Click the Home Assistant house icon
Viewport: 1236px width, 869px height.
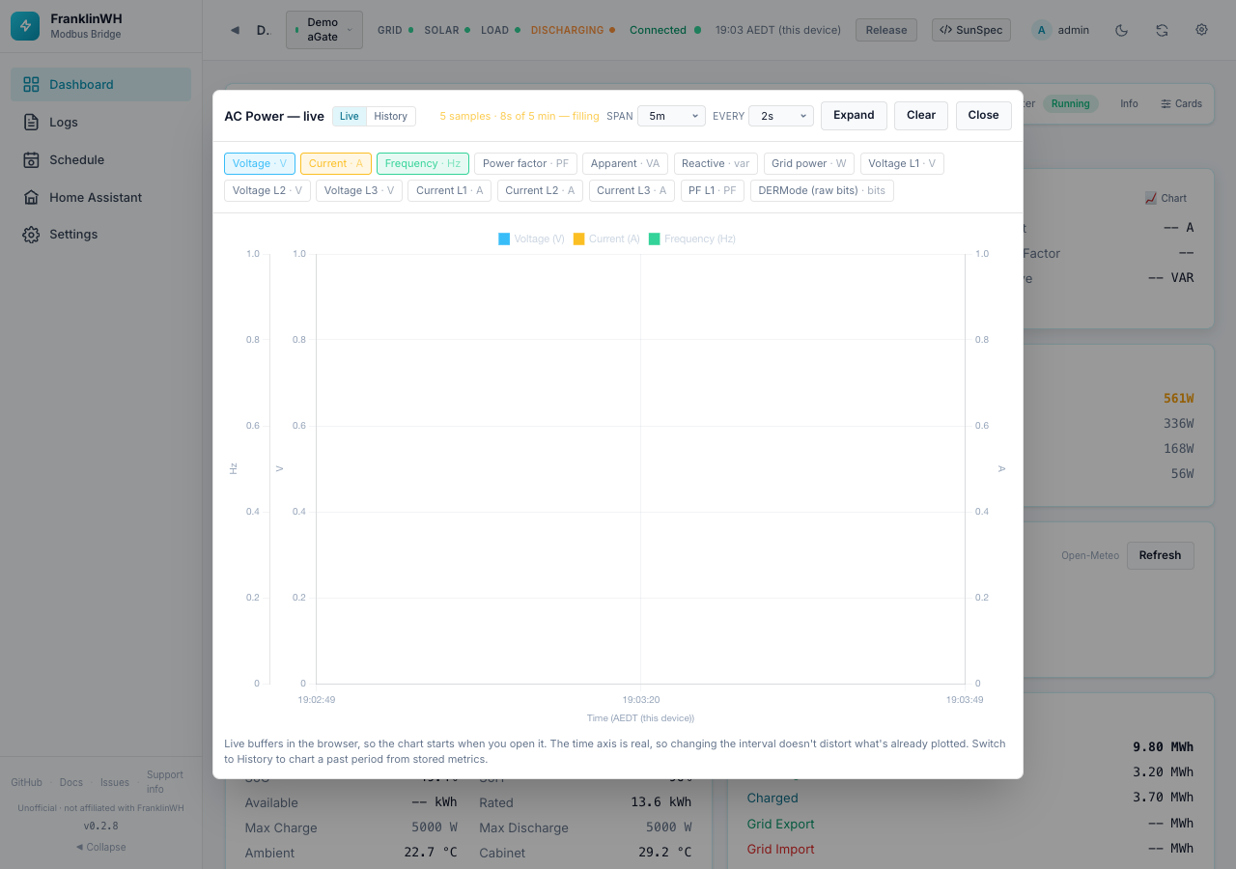31,197
